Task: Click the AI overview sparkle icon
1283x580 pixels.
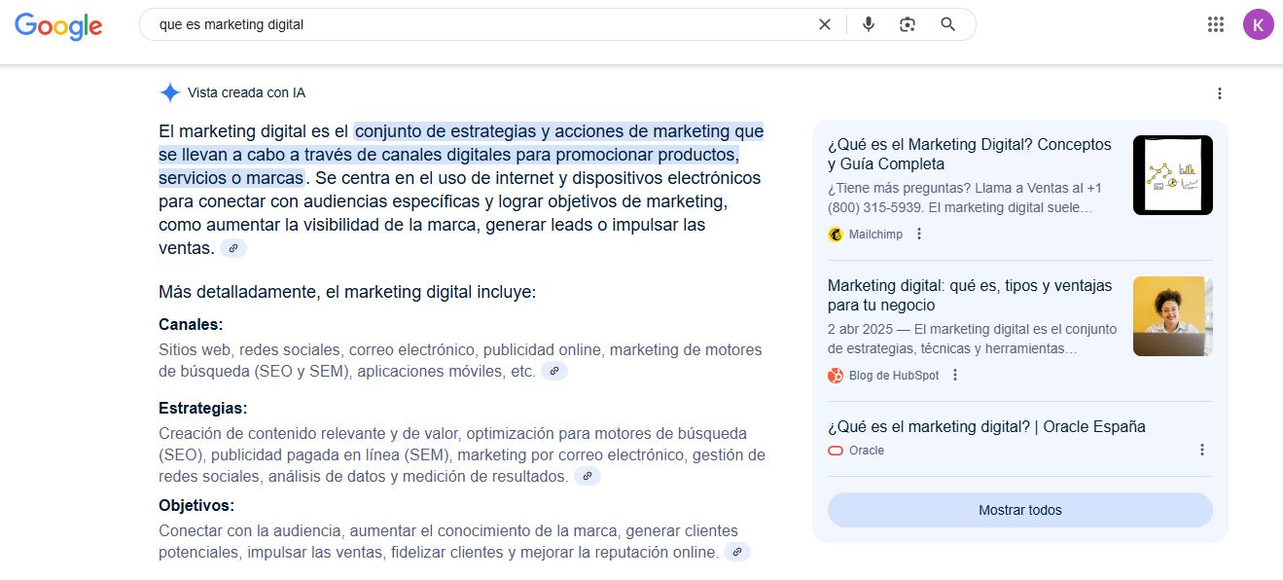Action: 169,92
